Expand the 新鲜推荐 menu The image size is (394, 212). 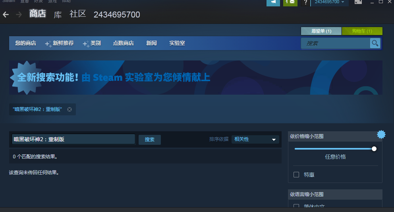tap(59, 43)
